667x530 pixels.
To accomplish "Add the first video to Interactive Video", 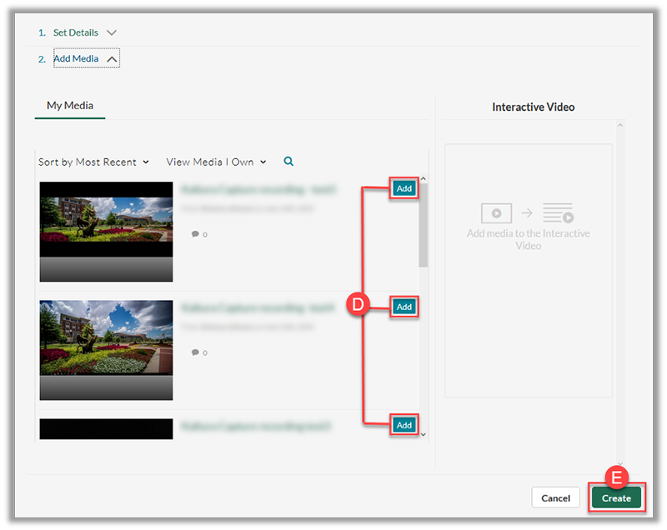I will tap(404, 188).
